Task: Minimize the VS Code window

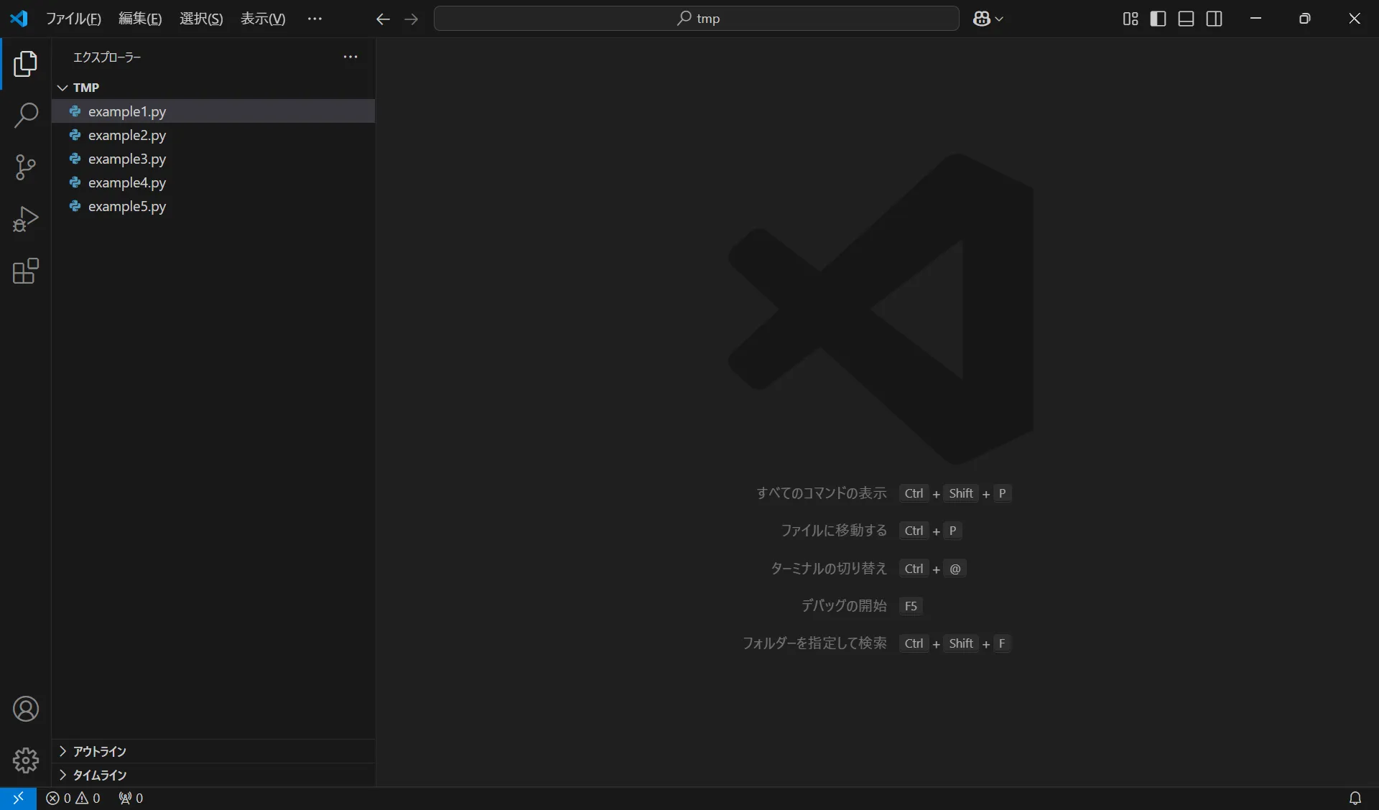Action: pyautogui.click(x=1255, y=19)
